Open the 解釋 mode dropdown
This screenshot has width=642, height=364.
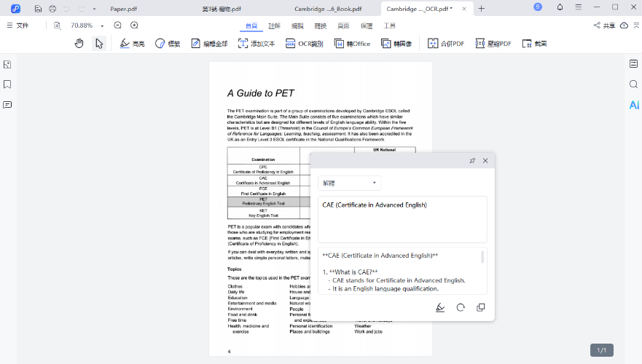coord(350,183)
